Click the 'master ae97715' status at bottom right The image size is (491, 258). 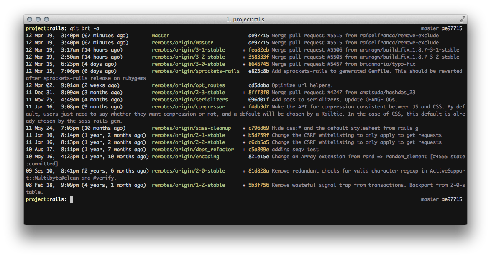(442, 199)
